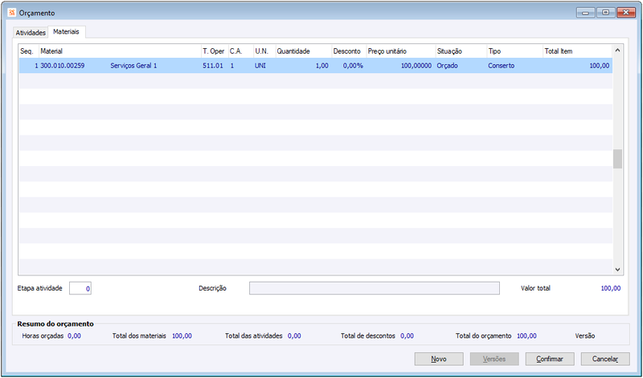Click the Tipo column header

tap(515, 51)
